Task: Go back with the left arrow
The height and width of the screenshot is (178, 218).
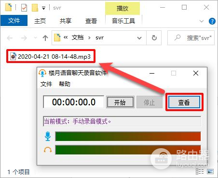Action: point(10,38)
